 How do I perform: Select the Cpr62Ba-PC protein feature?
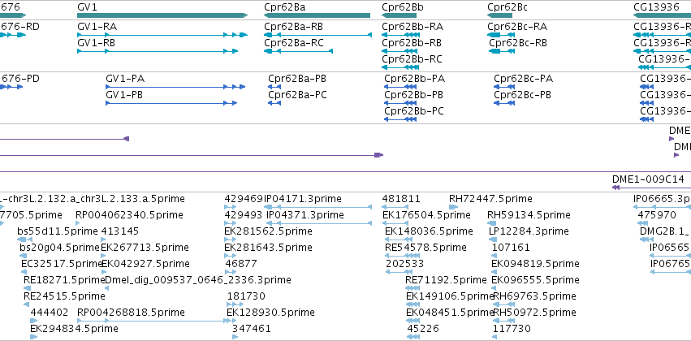[274, 103]
